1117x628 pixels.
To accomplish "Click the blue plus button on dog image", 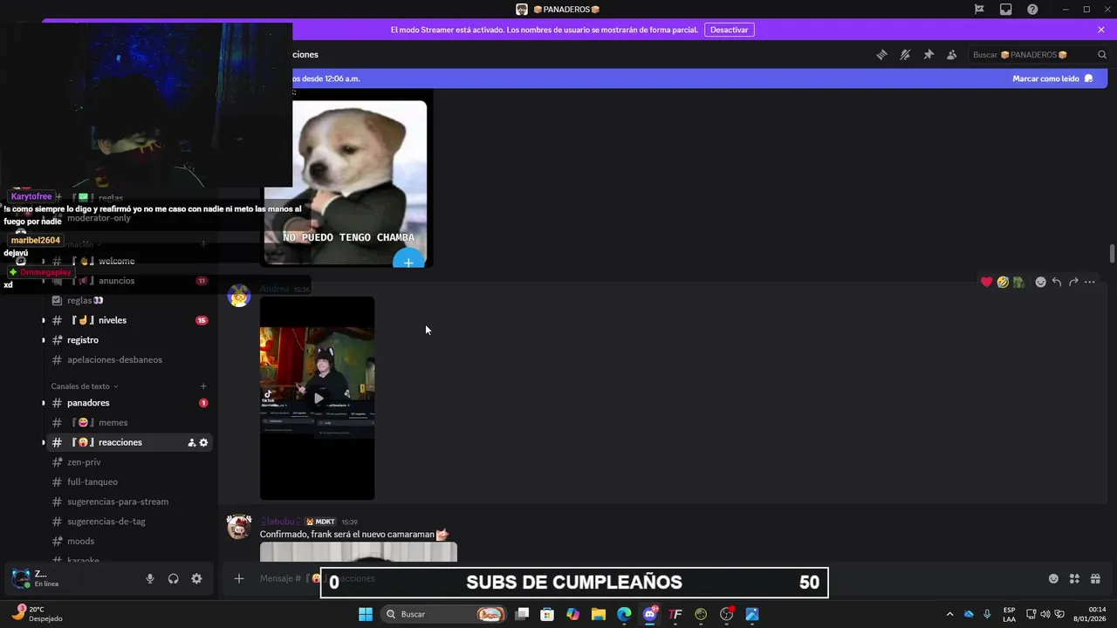I will click(408, 262).
